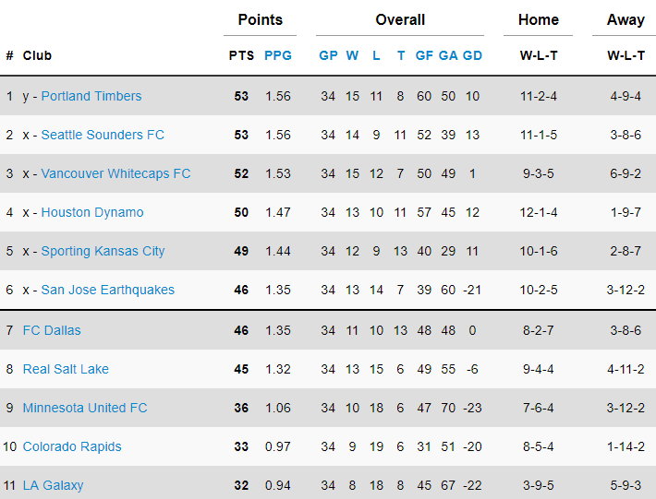Click the Vancouver Whitecaps FC link

click(x=115, y=173)
